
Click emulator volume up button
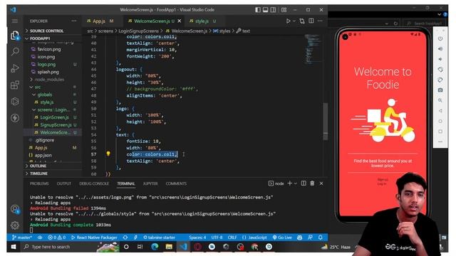[x=440, y=49]
